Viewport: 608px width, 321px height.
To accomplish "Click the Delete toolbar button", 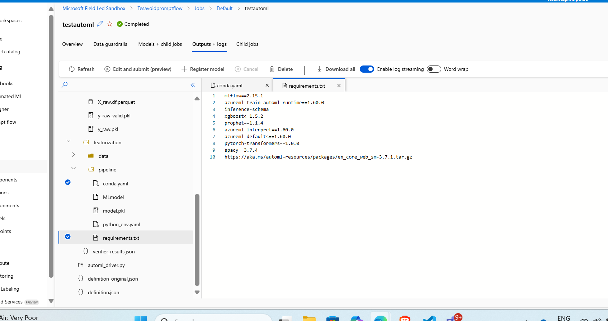I will (x=281, y=69).
